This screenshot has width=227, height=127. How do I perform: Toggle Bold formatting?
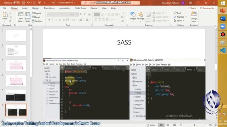tap(49, 20)
